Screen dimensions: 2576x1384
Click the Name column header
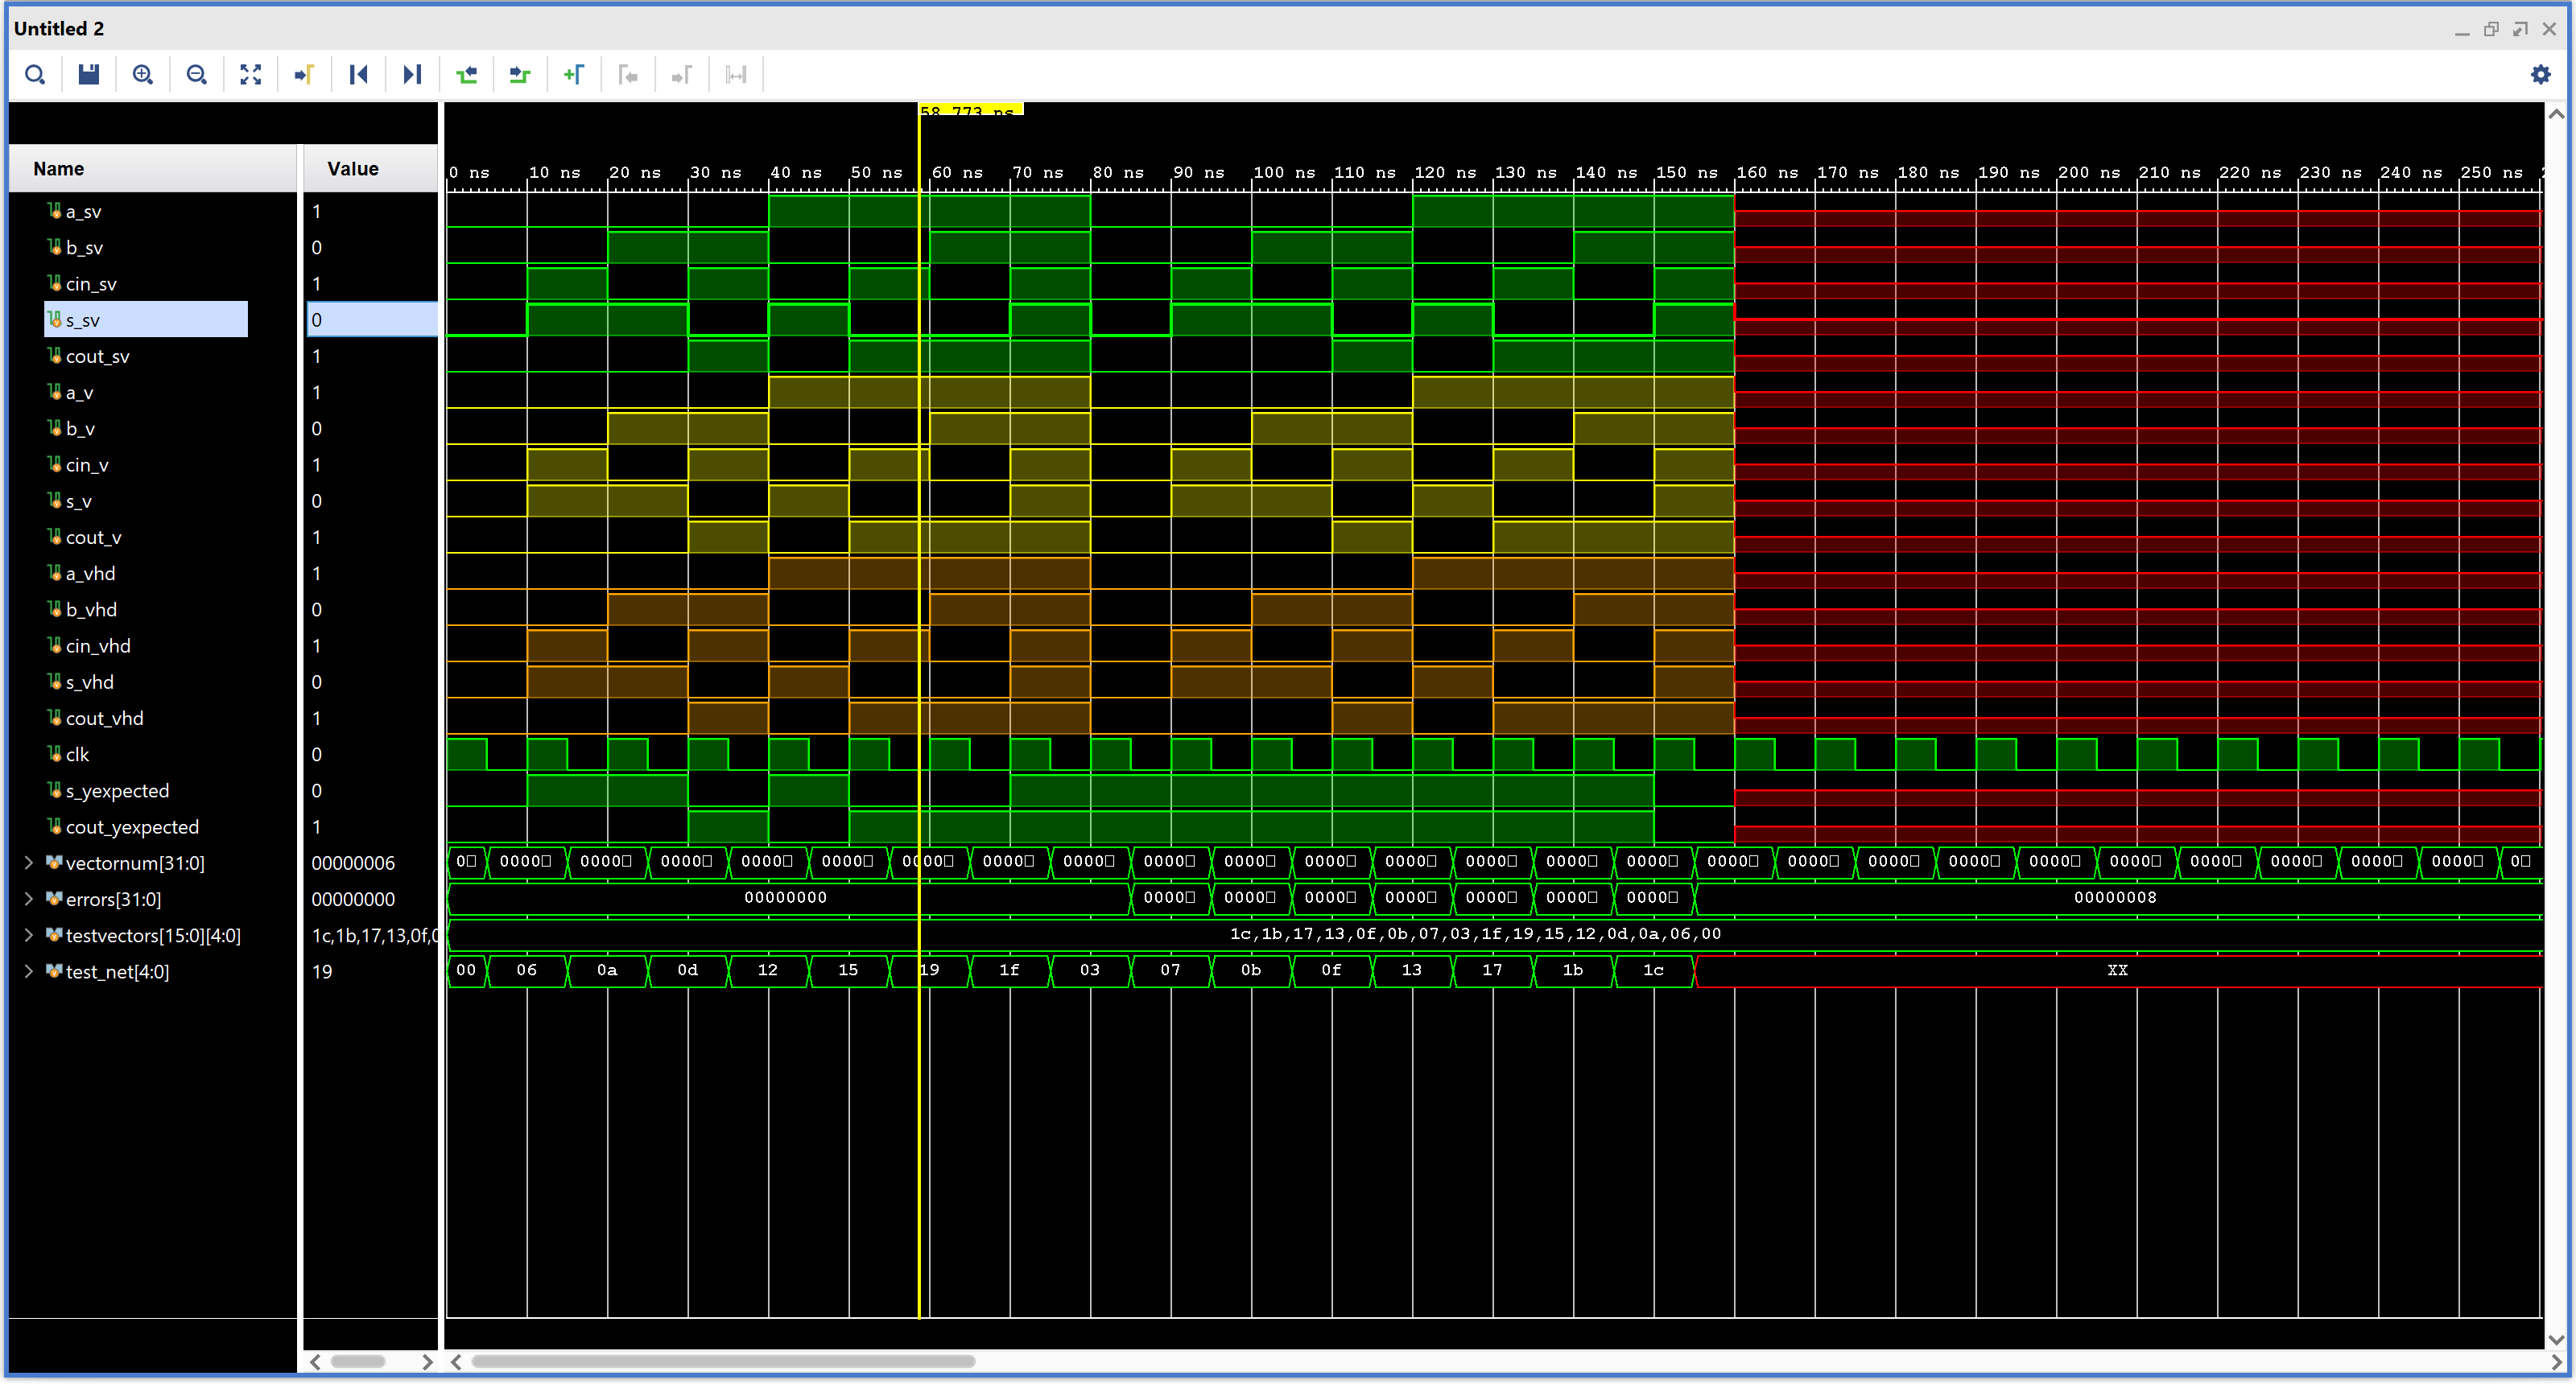tap(58, 169)
